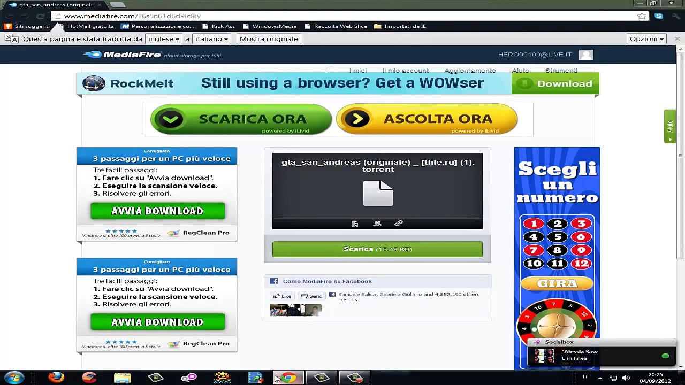Close the translation bar

click(677, 39)
